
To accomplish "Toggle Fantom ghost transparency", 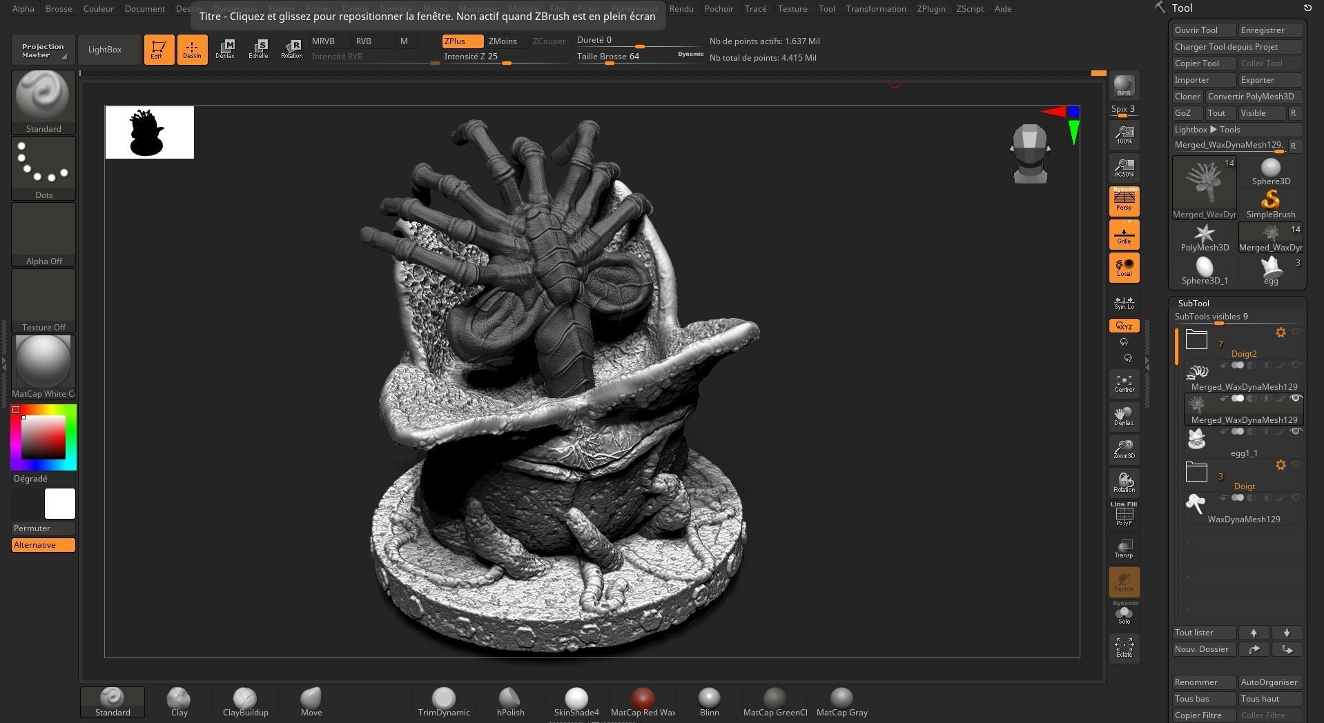I will (x=1124, y=582).
